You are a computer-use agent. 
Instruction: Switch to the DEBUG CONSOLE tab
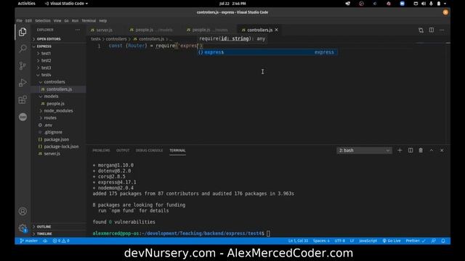click(x=149, y=150)
